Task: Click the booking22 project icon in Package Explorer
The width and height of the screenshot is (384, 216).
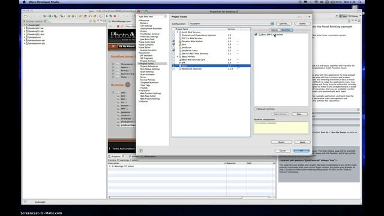Action: 28,25
